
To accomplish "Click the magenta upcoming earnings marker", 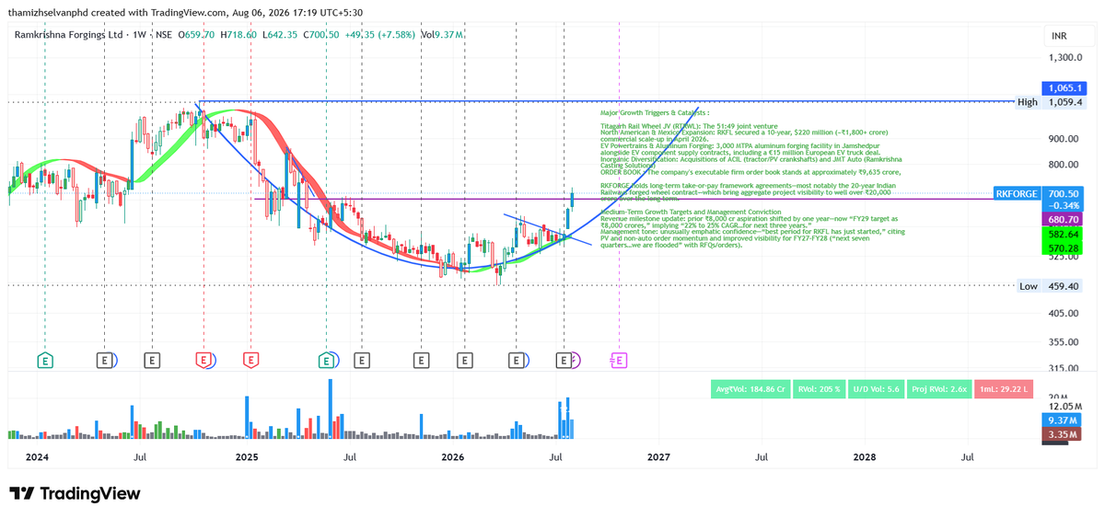I will tap(619, 361).
